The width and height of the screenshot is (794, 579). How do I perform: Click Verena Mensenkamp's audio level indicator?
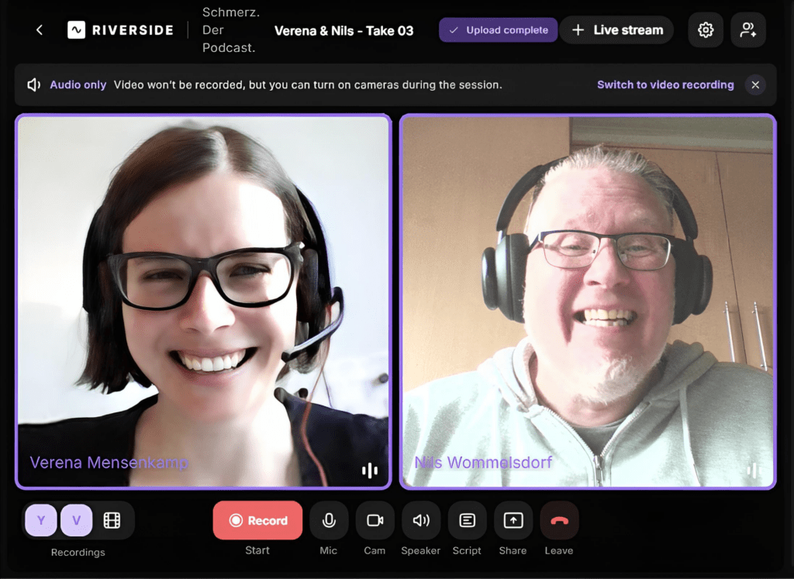370,470
